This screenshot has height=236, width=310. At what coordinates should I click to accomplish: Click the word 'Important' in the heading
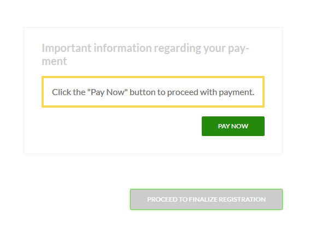click(67, 48)
